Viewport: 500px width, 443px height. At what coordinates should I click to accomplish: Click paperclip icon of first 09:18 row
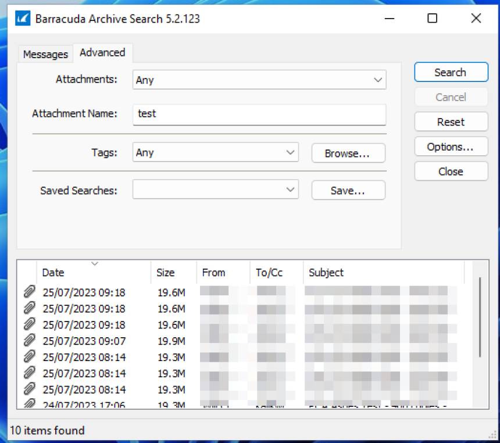29,292
